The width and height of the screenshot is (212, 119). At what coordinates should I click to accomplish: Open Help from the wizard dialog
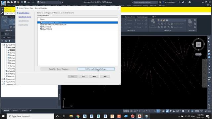(105, 76)
